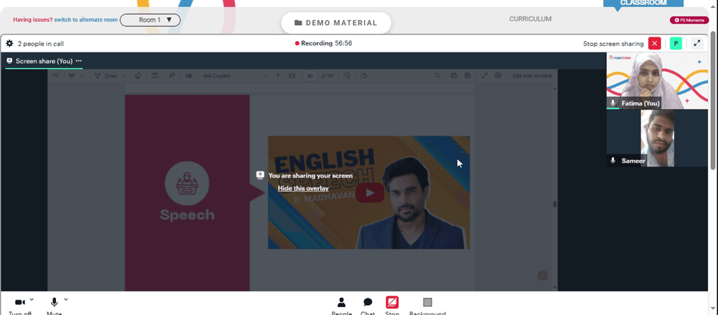
Task: Expand camera options chevron
Action: (x=32, y=299)
